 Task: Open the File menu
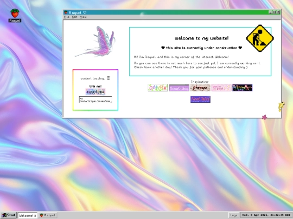tap(67, 17)
